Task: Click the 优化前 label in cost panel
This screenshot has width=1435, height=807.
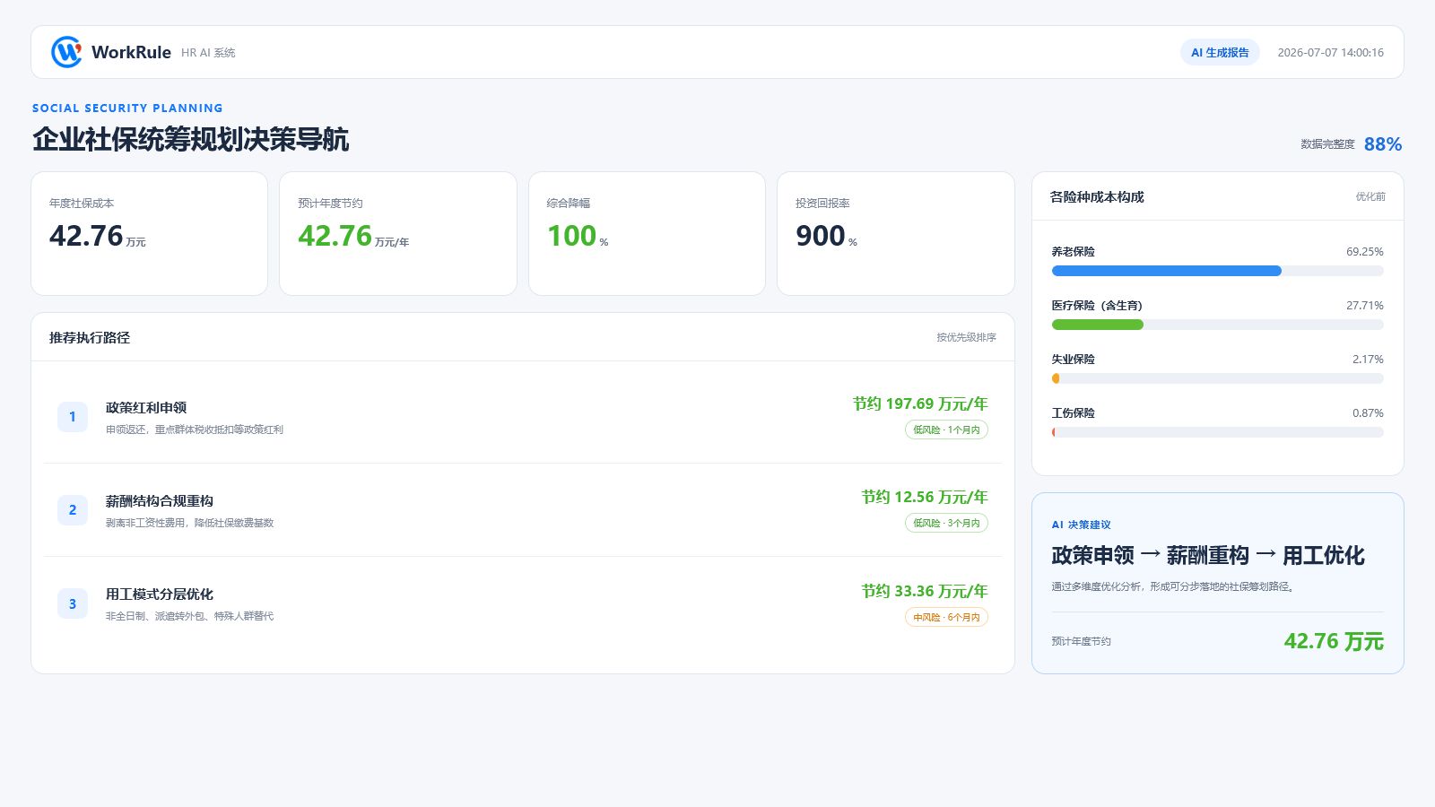Action: pos(1370,196)
